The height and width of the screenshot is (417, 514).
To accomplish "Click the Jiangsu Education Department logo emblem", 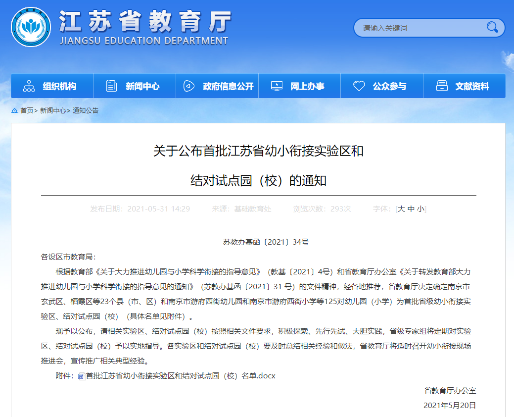I will pyautogui.click(x=31, y=27).
